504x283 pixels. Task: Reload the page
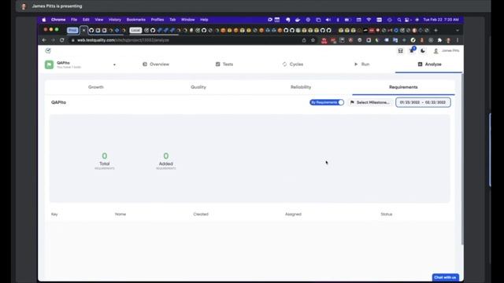tap(61, 40)
